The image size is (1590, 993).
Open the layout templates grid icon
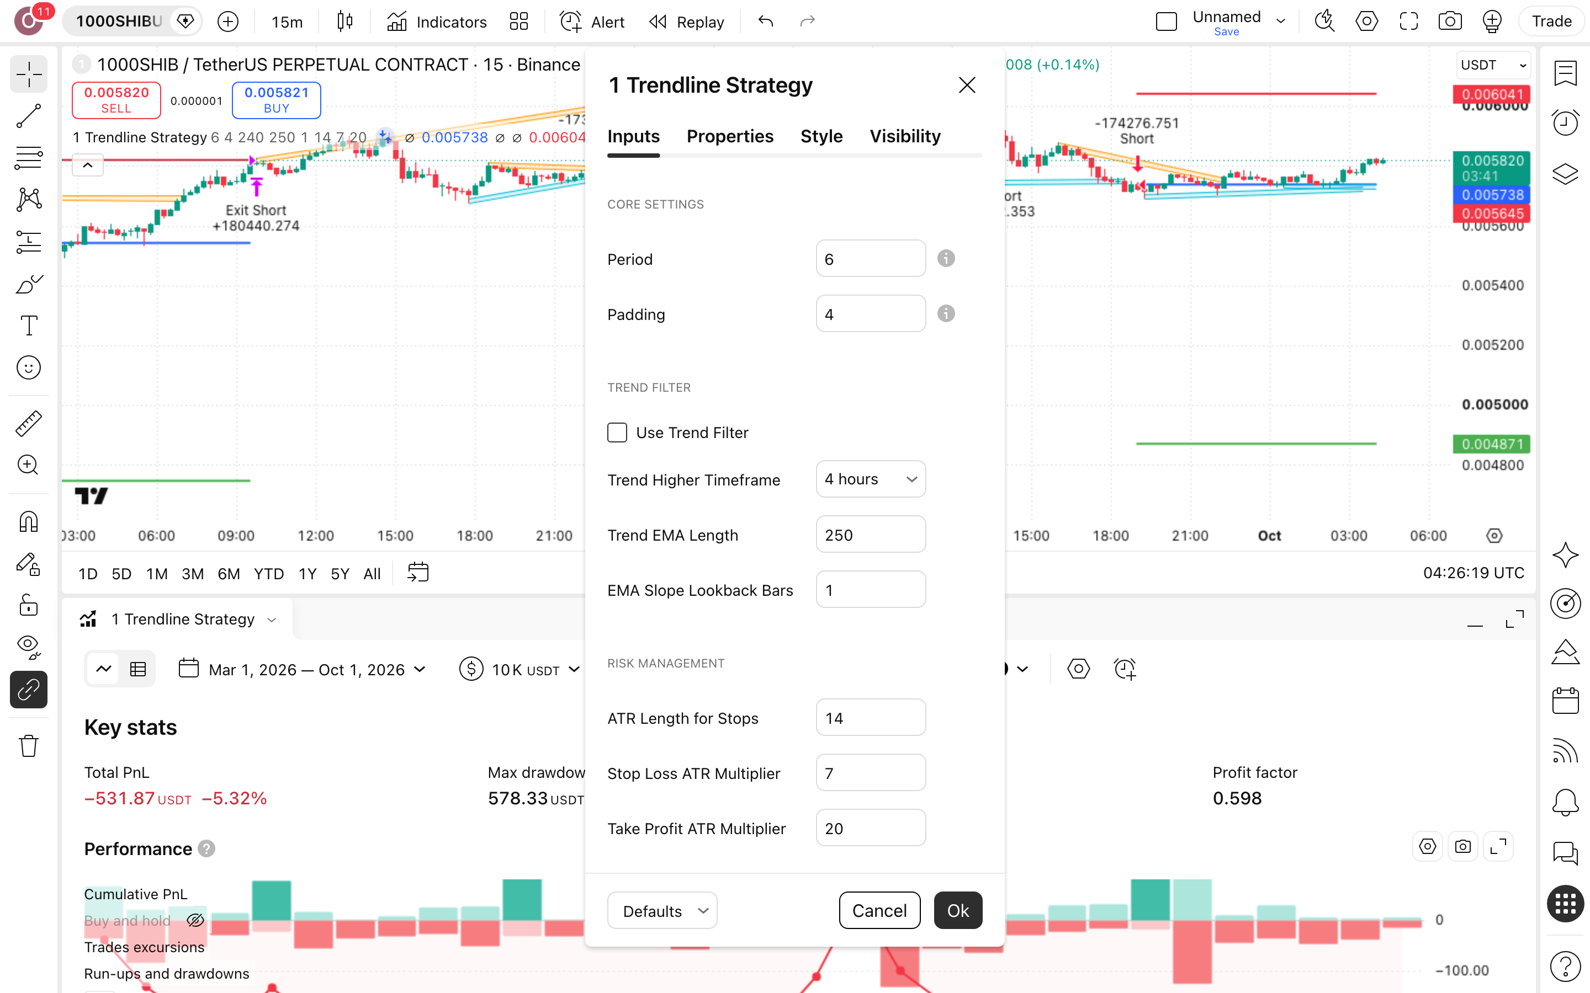pyautogui.click(x=519, y=22)
